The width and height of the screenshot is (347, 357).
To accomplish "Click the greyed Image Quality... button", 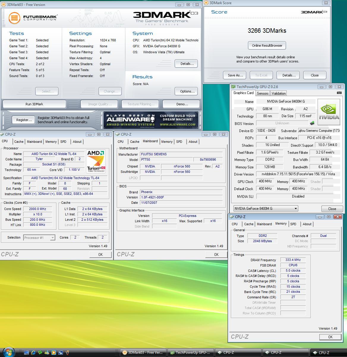I will pos(100,104).
